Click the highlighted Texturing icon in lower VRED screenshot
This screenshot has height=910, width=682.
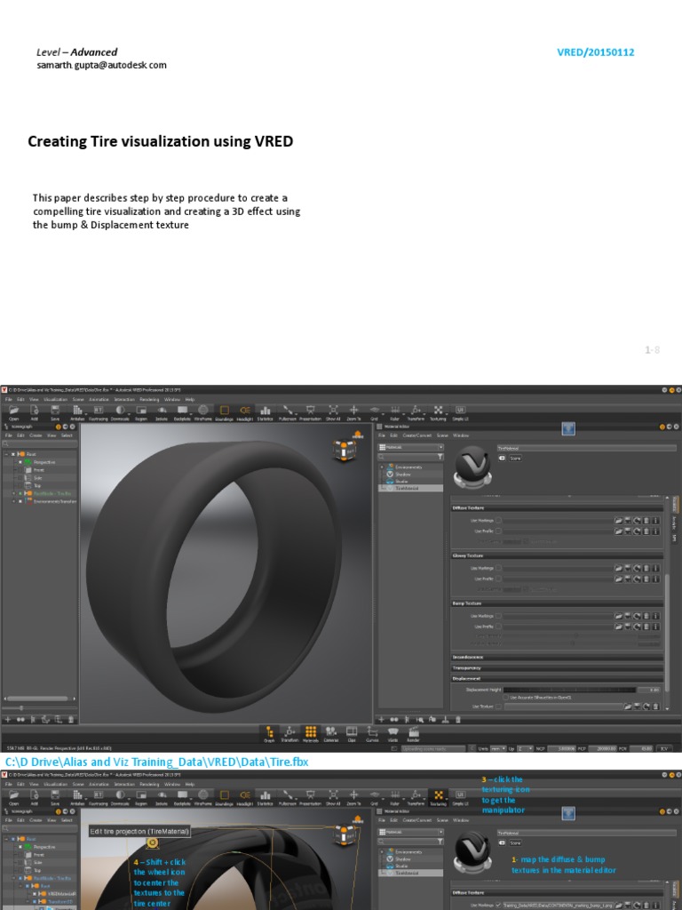click(438, 797)
